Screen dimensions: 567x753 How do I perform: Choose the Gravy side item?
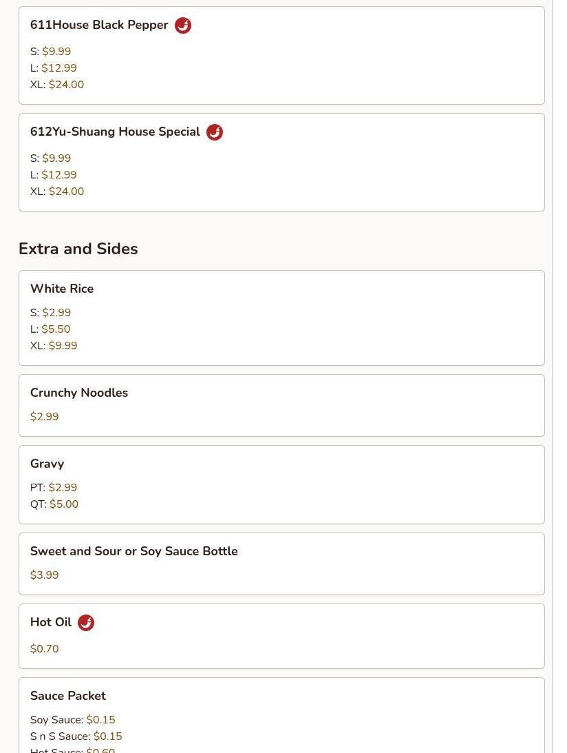tap(281, 484)
